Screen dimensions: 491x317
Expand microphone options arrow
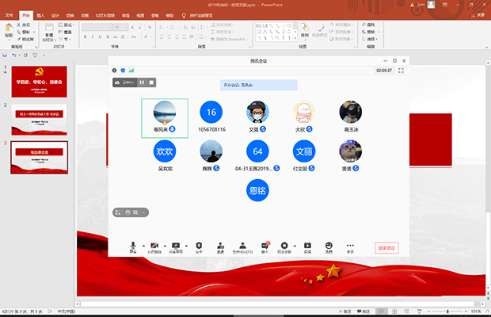pos(143,246)
